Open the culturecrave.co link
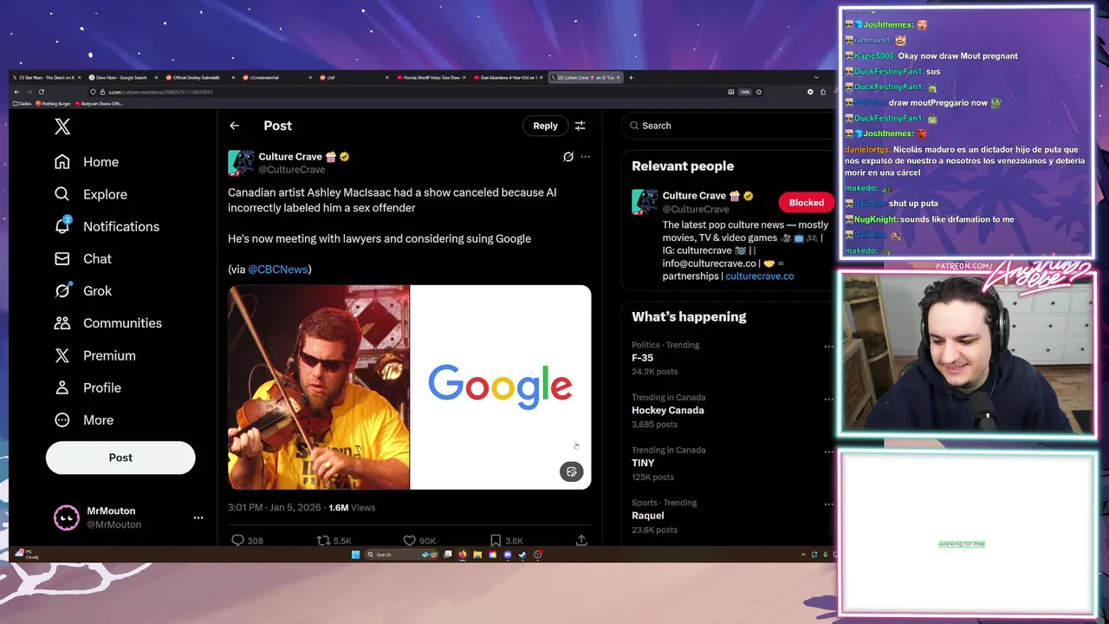Viewport: 1109px width, 624px height. tap(760, 276)
